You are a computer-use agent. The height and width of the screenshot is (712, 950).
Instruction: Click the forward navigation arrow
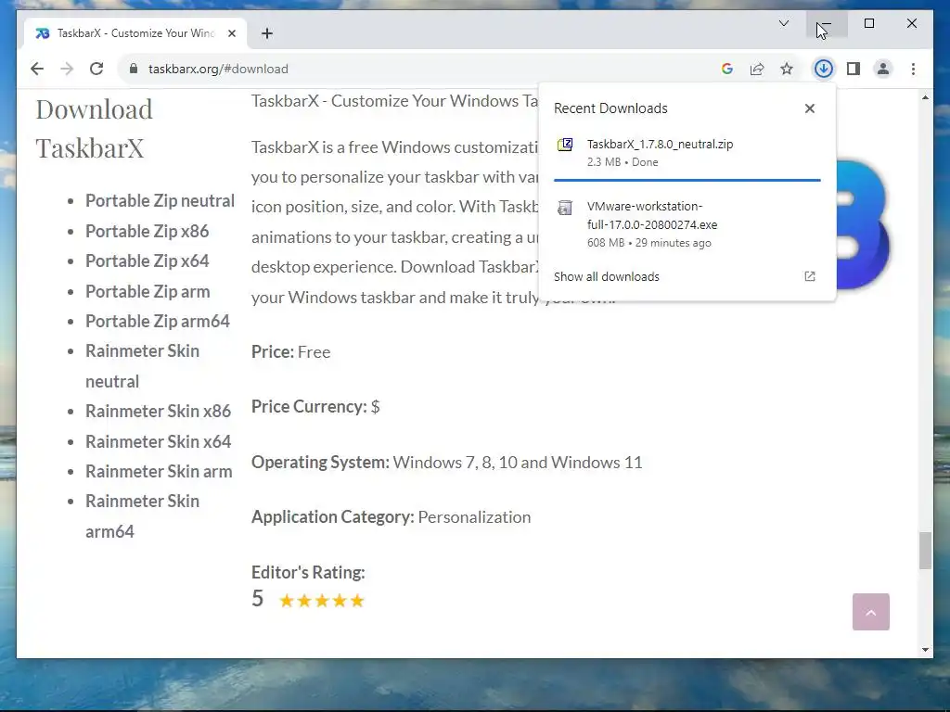pyautogui.click(x=67, y=69)
